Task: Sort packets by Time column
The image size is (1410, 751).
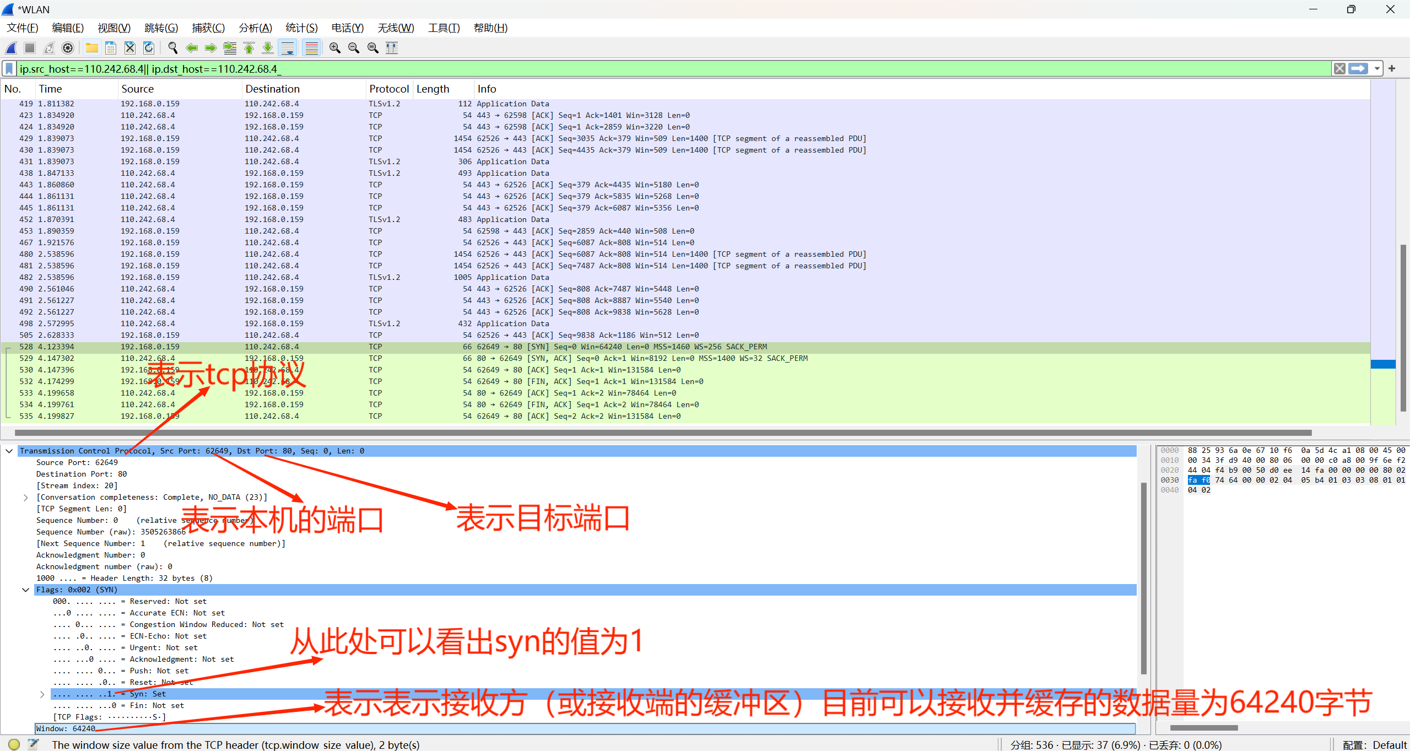Action: point(77,89)
